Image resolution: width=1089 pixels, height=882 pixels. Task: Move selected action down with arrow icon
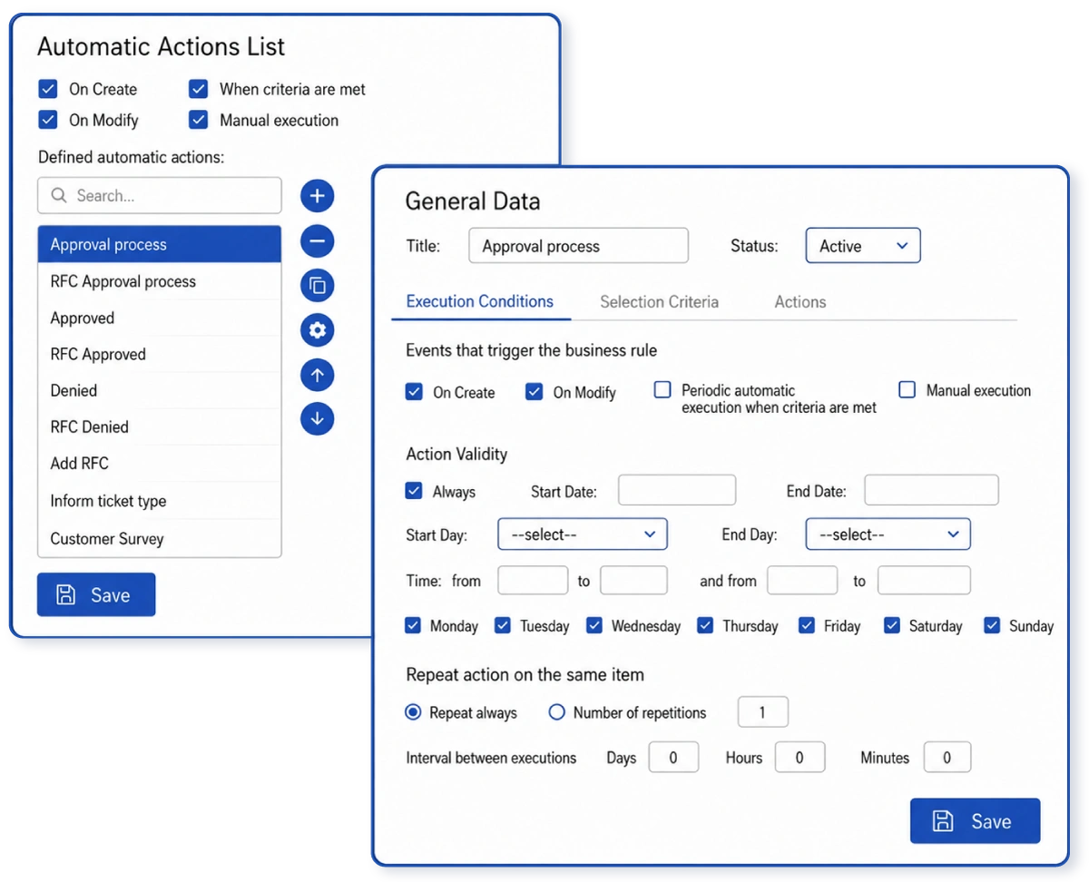click(318, 419)
